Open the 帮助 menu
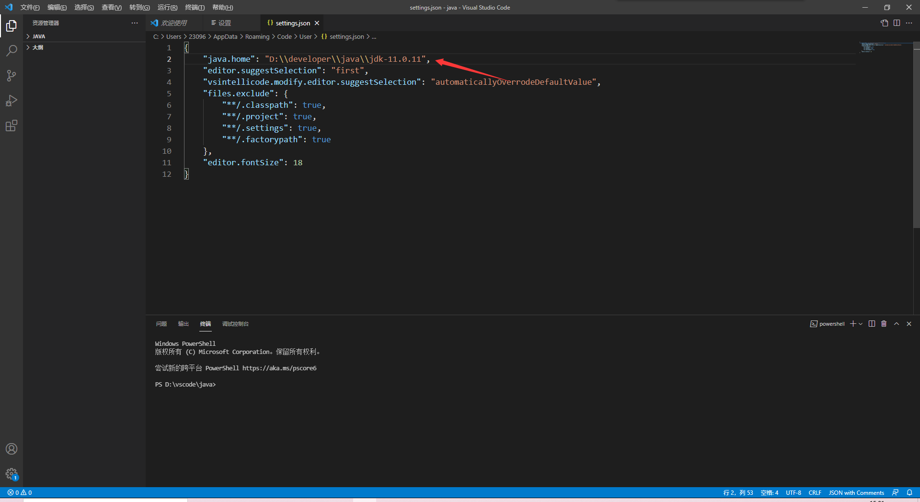Viewport: 920px width, 502px height. tap(223, 7)
